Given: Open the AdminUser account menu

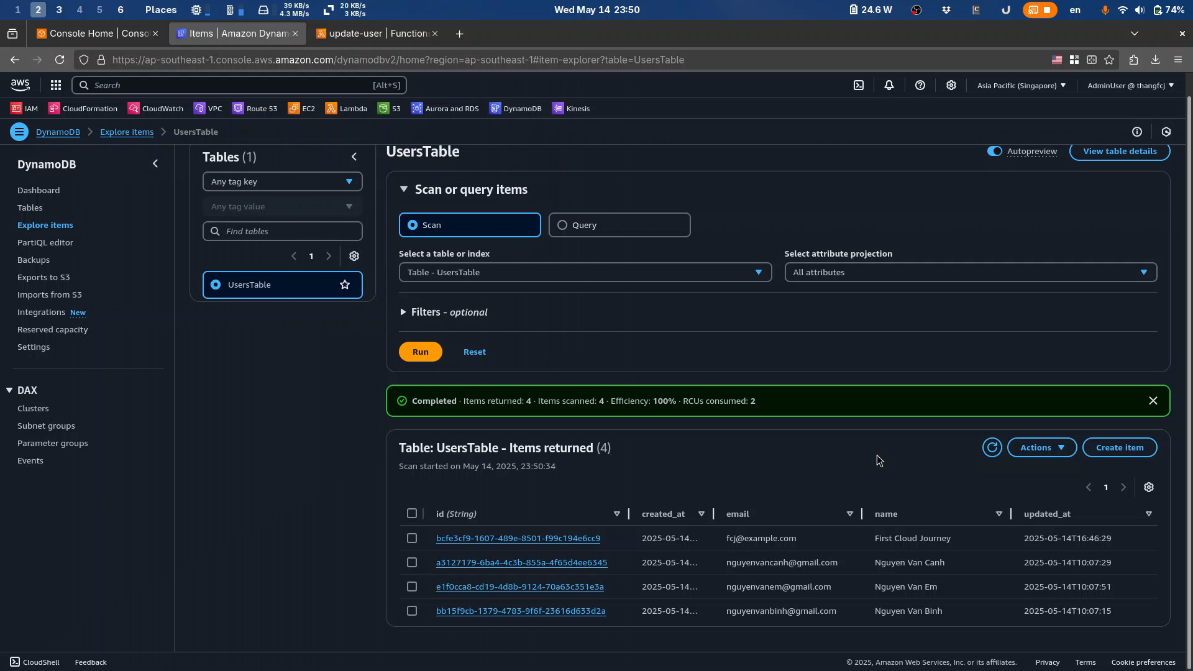Looking at the screenshot, I should pos(1130,85).
